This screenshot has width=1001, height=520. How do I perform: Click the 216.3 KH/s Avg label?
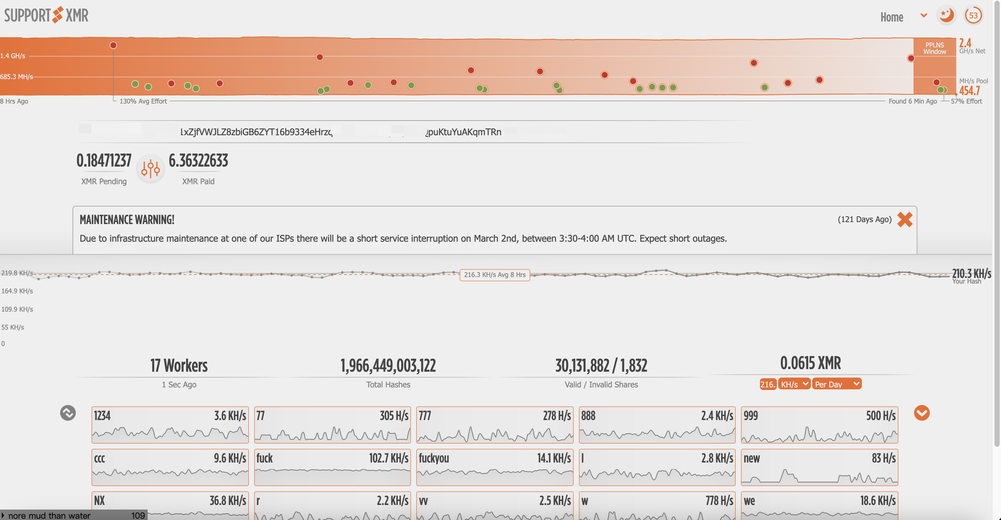coord(495,275)
